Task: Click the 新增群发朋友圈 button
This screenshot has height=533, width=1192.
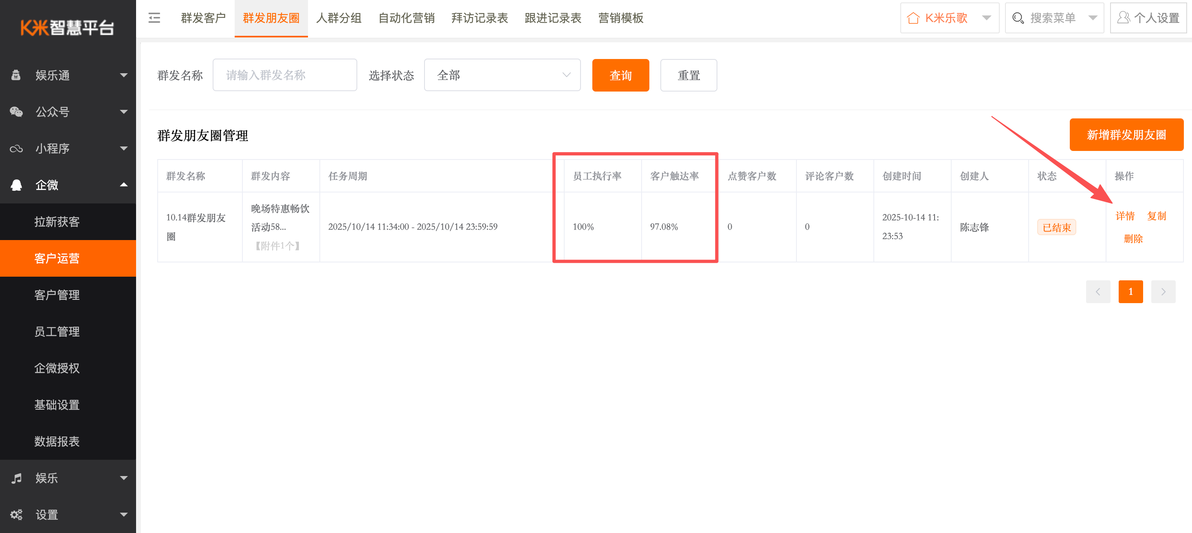Action: coord(1126,135)
